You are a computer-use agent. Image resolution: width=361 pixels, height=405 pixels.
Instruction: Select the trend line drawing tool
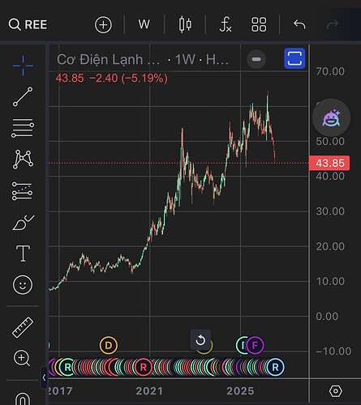point(23,96)
